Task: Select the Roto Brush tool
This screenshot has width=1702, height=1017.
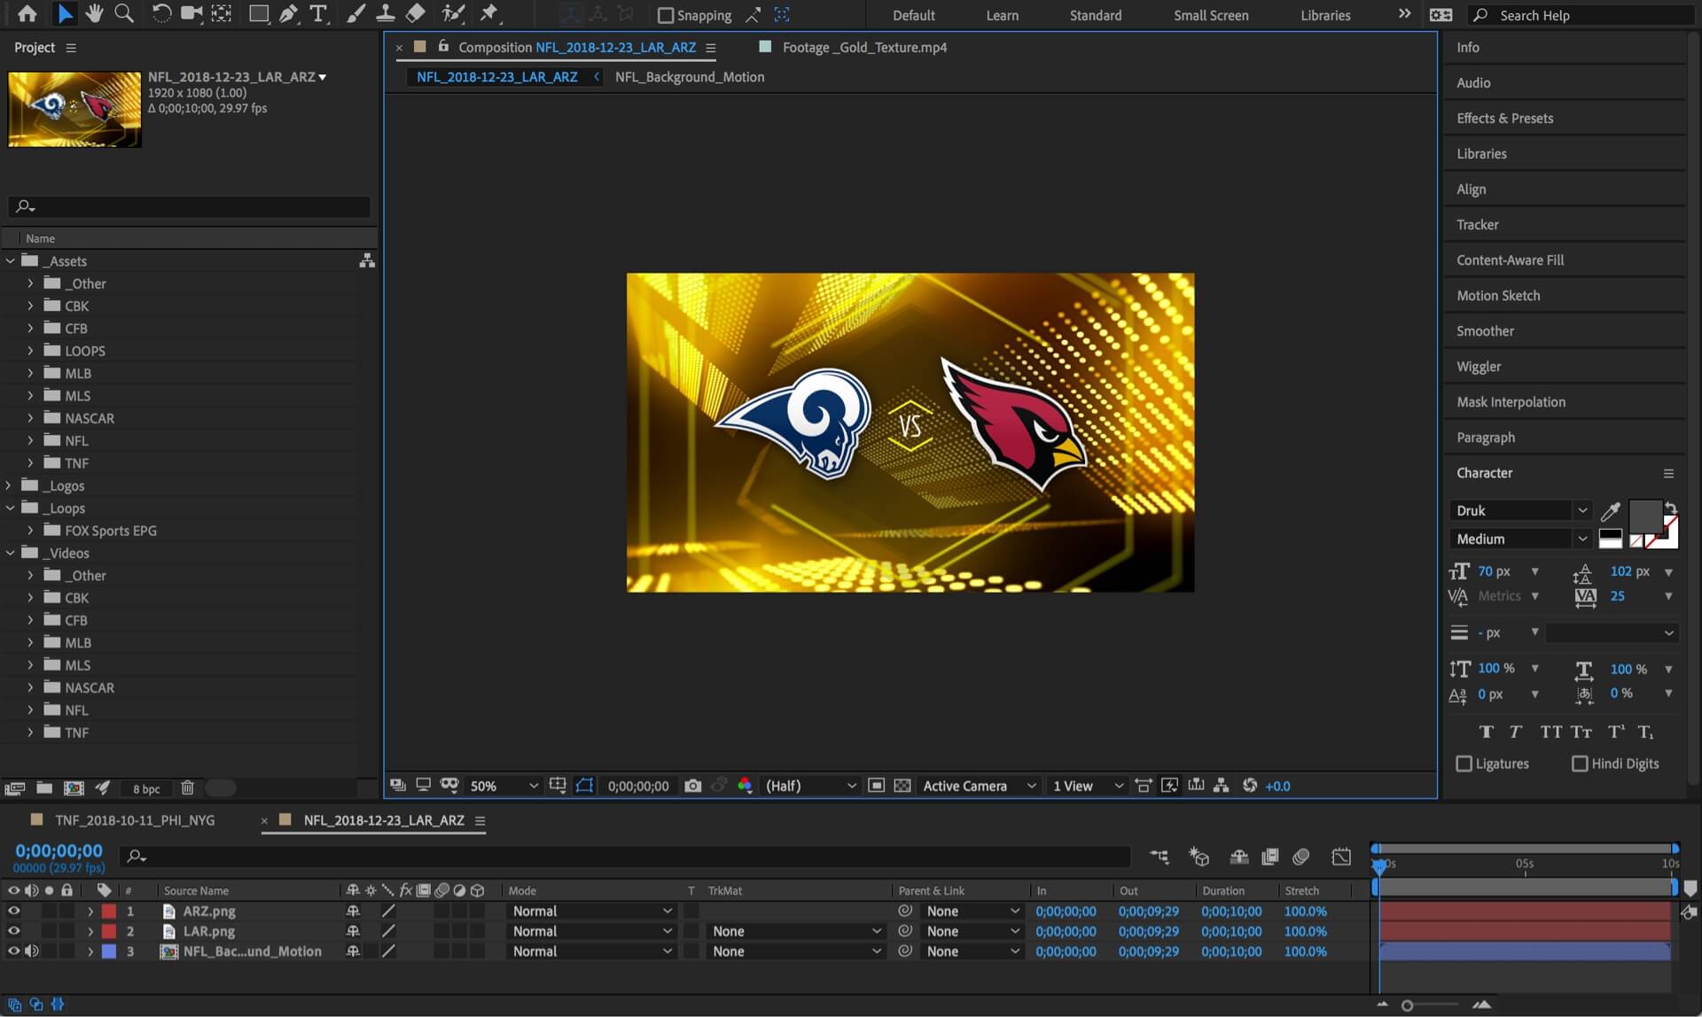Action: click(454, 13)
